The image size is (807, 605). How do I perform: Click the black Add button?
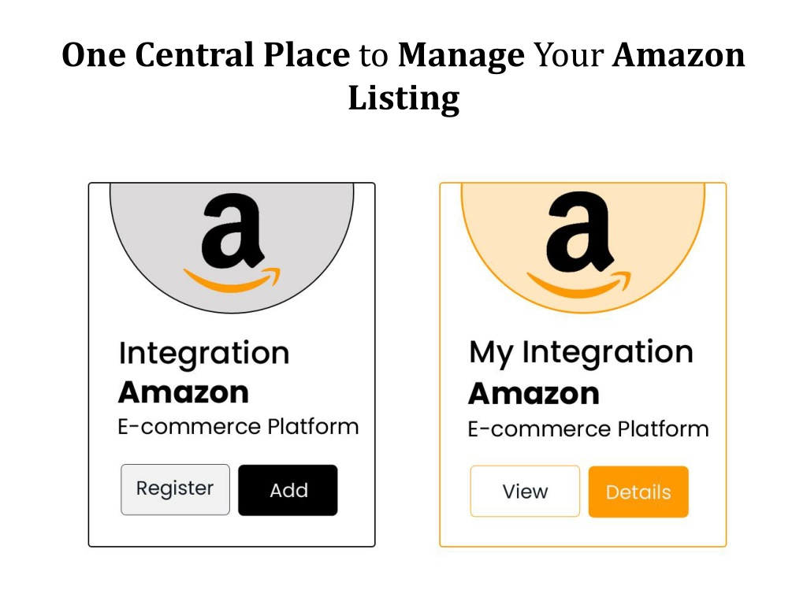(x=288, y=490)
